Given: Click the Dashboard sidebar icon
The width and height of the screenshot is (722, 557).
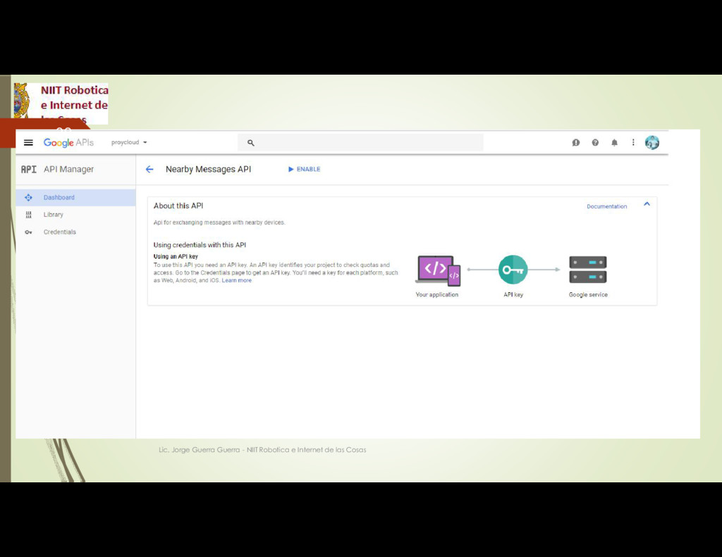Looking at the screenshot, I should [x=28, y=197].
